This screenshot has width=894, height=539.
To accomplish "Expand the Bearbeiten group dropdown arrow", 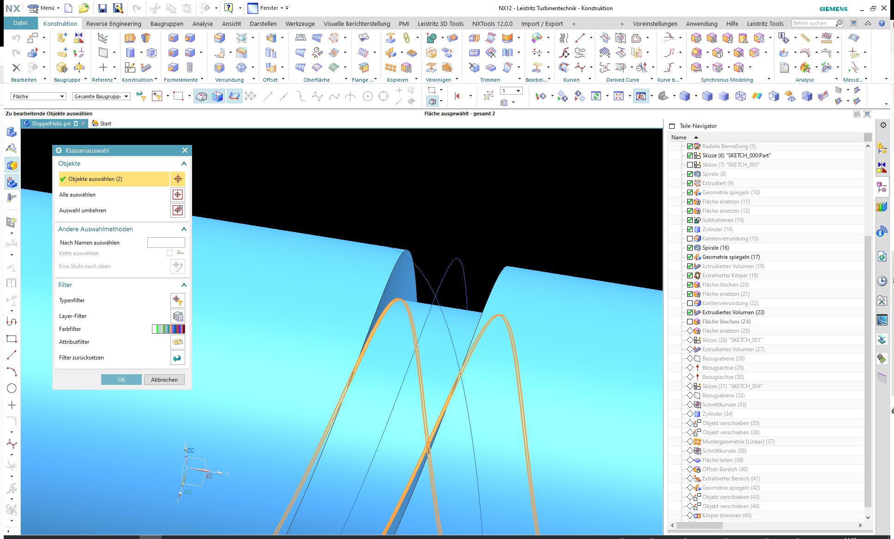I will (x=45, y=79).
